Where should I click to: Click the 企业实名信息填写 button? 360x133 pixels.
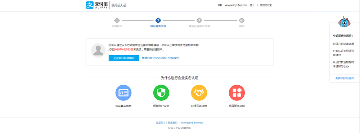(x=124, y=58)
